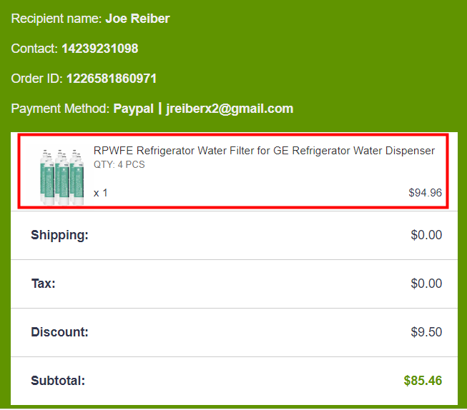Click the Tax label
The height and width of the screenshot is (410, 467).
click(43, 284)
